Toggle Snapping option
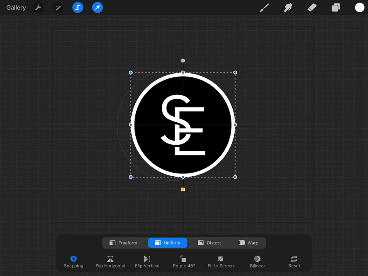This screenshot has height=276, width=368. click(x=73, y=262)
